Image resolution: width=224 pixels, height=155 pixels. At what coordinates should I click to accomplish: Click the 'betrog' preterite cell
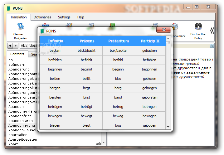[118, 107]
